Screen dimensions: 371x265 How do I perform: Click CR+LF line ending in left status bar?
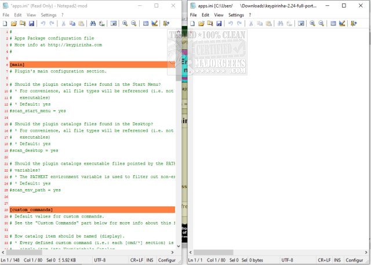[137, 260]
